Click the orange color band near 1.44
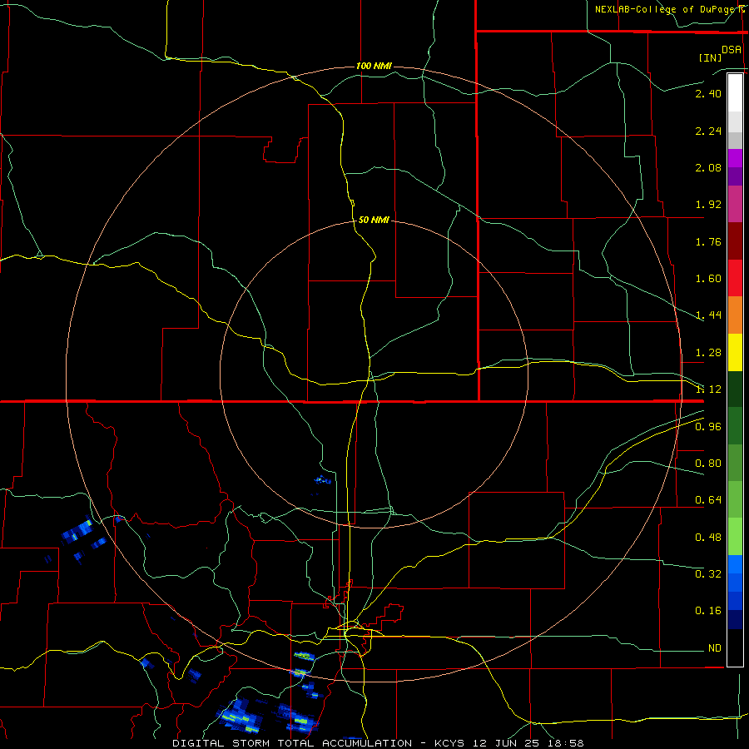 coord(735,315)
